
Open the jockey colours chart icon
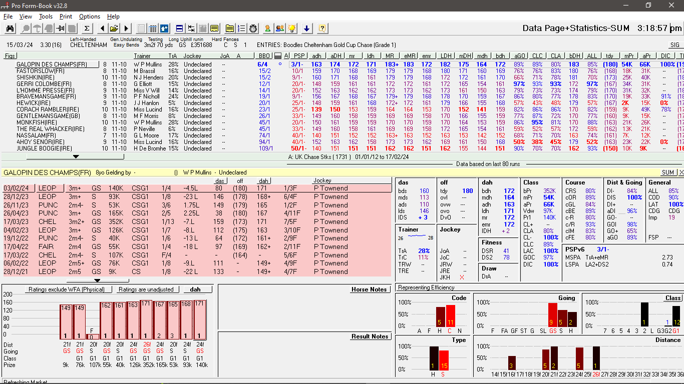[x=165, y=28]
